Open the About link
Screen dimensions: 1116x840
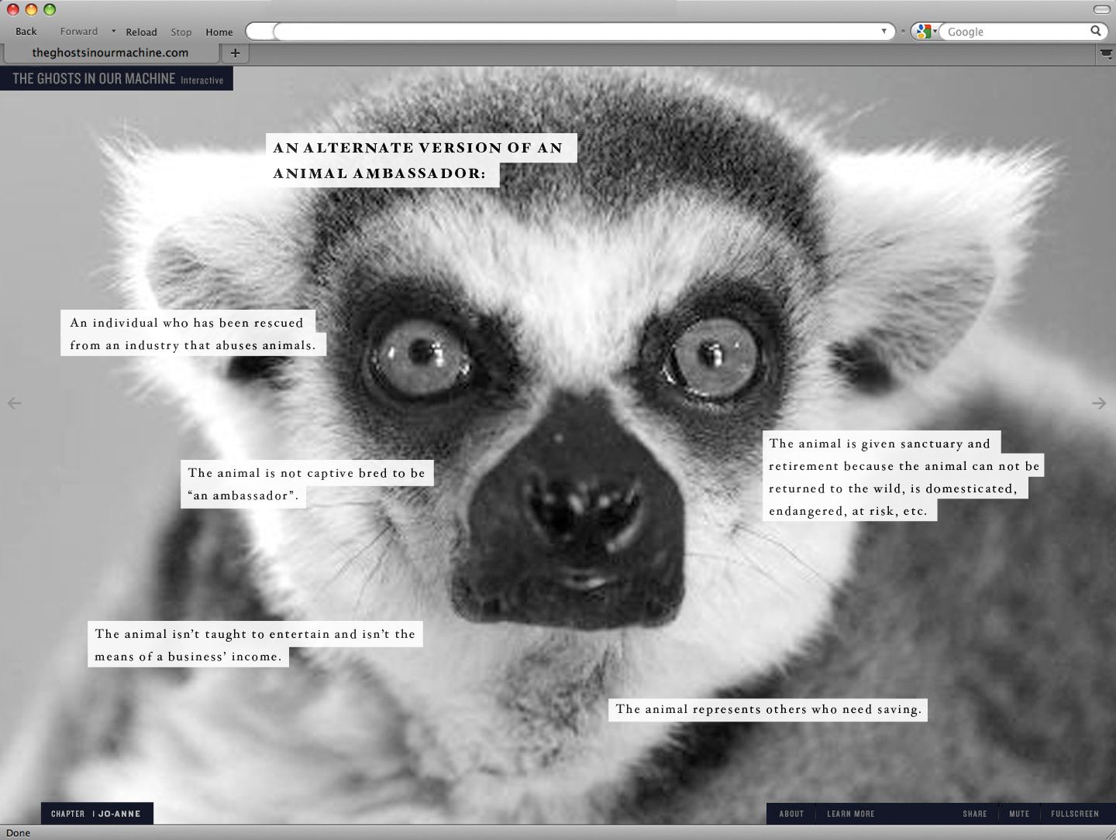791,814
